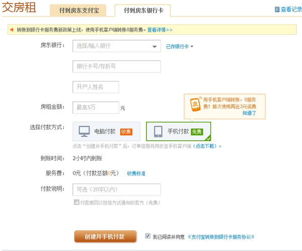Click the Alipay phone icon in tooltip
This screenshot has width=302, height=251.
coord(195,104)
